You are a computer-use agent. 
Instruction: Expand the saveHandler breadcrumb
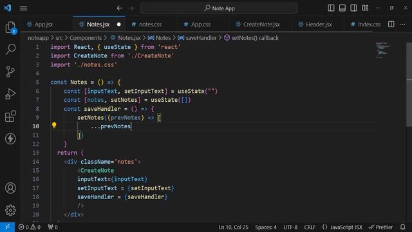tap(197, 38)
